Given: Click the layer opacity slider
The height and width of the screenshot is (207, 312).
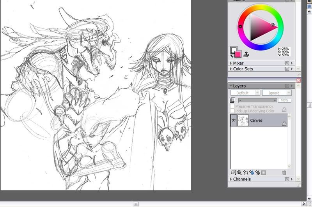Looking at the screenshot, I should tap(257, 100).
